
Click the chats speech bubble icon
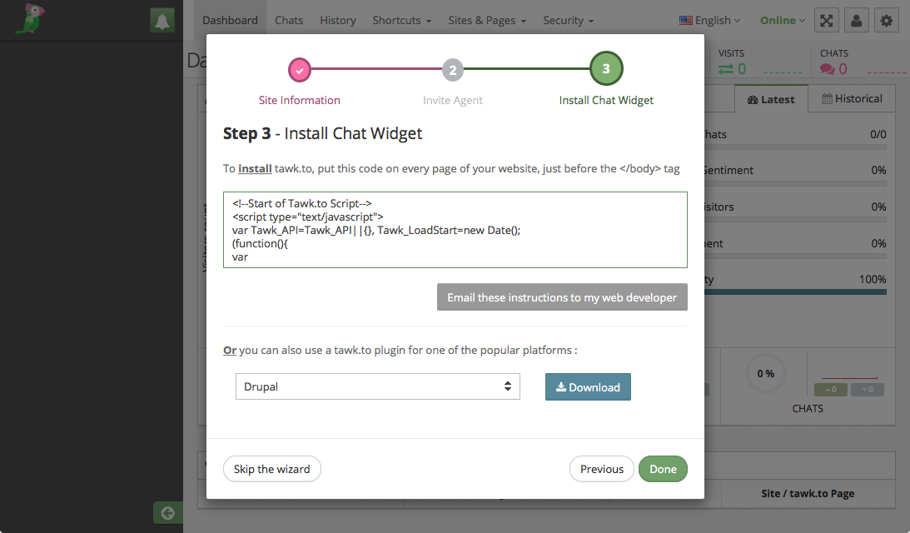tap(828, 70)
